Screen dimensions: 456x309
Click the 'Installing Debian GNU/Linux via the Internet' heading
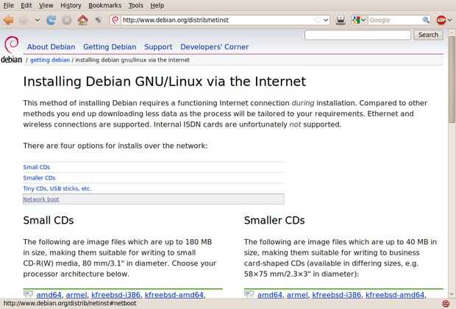pyautogui.click(x=165, y=81)
